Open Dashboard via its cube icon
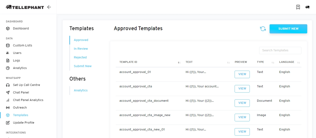The width and height of the screenshot is (316, 138). point(8,29)
